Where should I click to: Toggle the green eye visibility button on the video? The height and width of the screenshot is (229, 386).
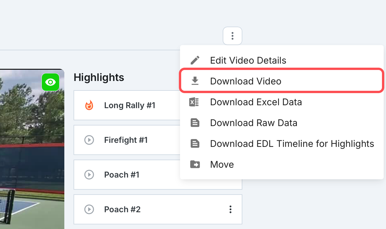tap(50, 82)
